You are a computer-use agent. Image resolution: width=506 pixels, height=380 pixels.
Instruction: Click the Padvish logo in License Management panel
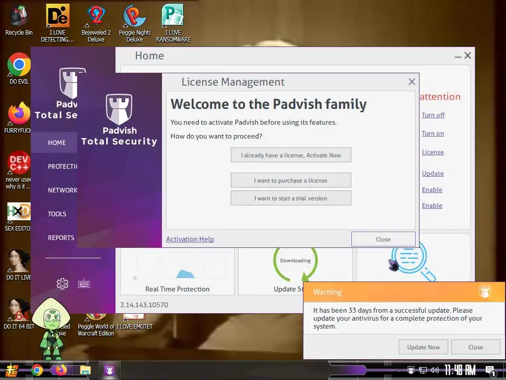click(x=119, y=109)
